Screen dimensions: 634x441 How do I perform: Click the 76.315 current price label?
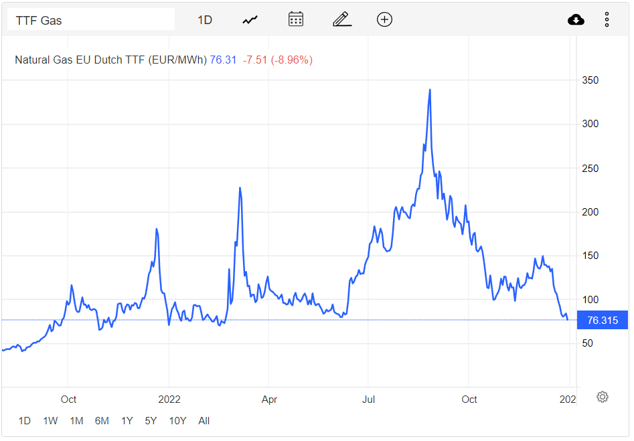602,321
